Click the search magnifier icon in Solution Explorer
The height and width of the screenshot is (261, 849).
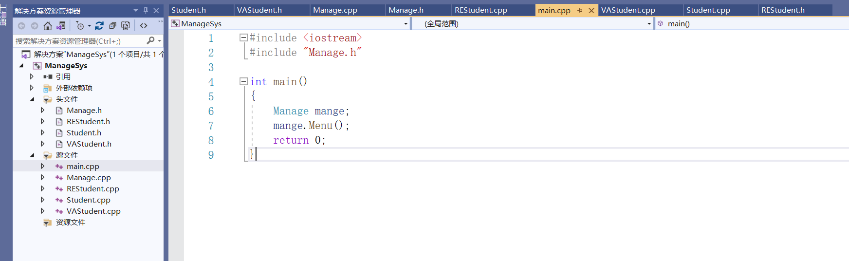click(x=151, y=41)
